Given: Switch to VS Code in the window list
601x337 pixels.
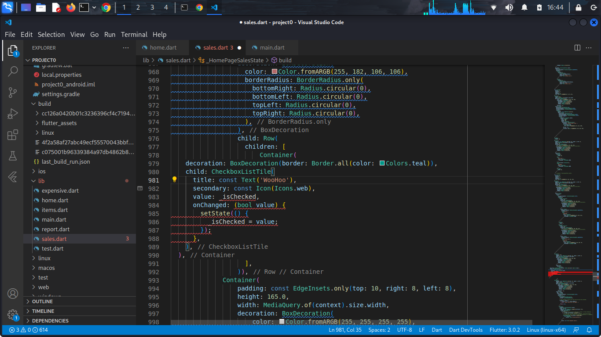Looking at the screenshot, I should coord(214,7).
